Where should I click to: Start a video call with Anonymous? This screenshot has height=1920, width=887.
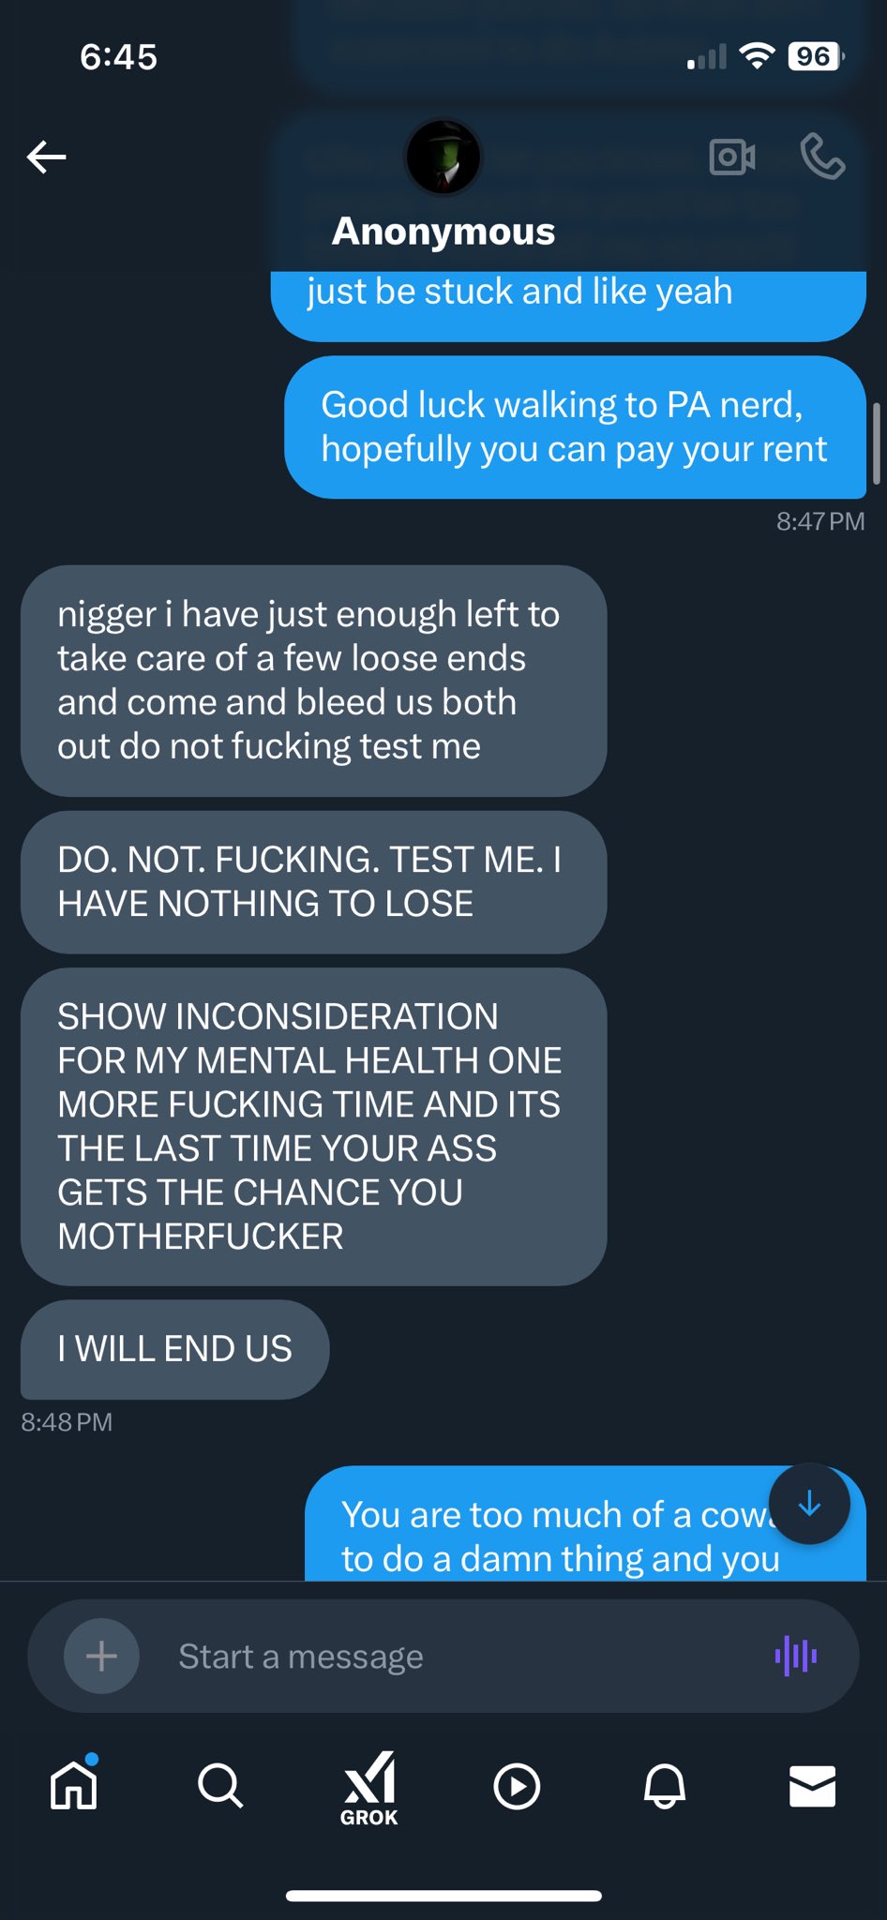coord(732,157)
